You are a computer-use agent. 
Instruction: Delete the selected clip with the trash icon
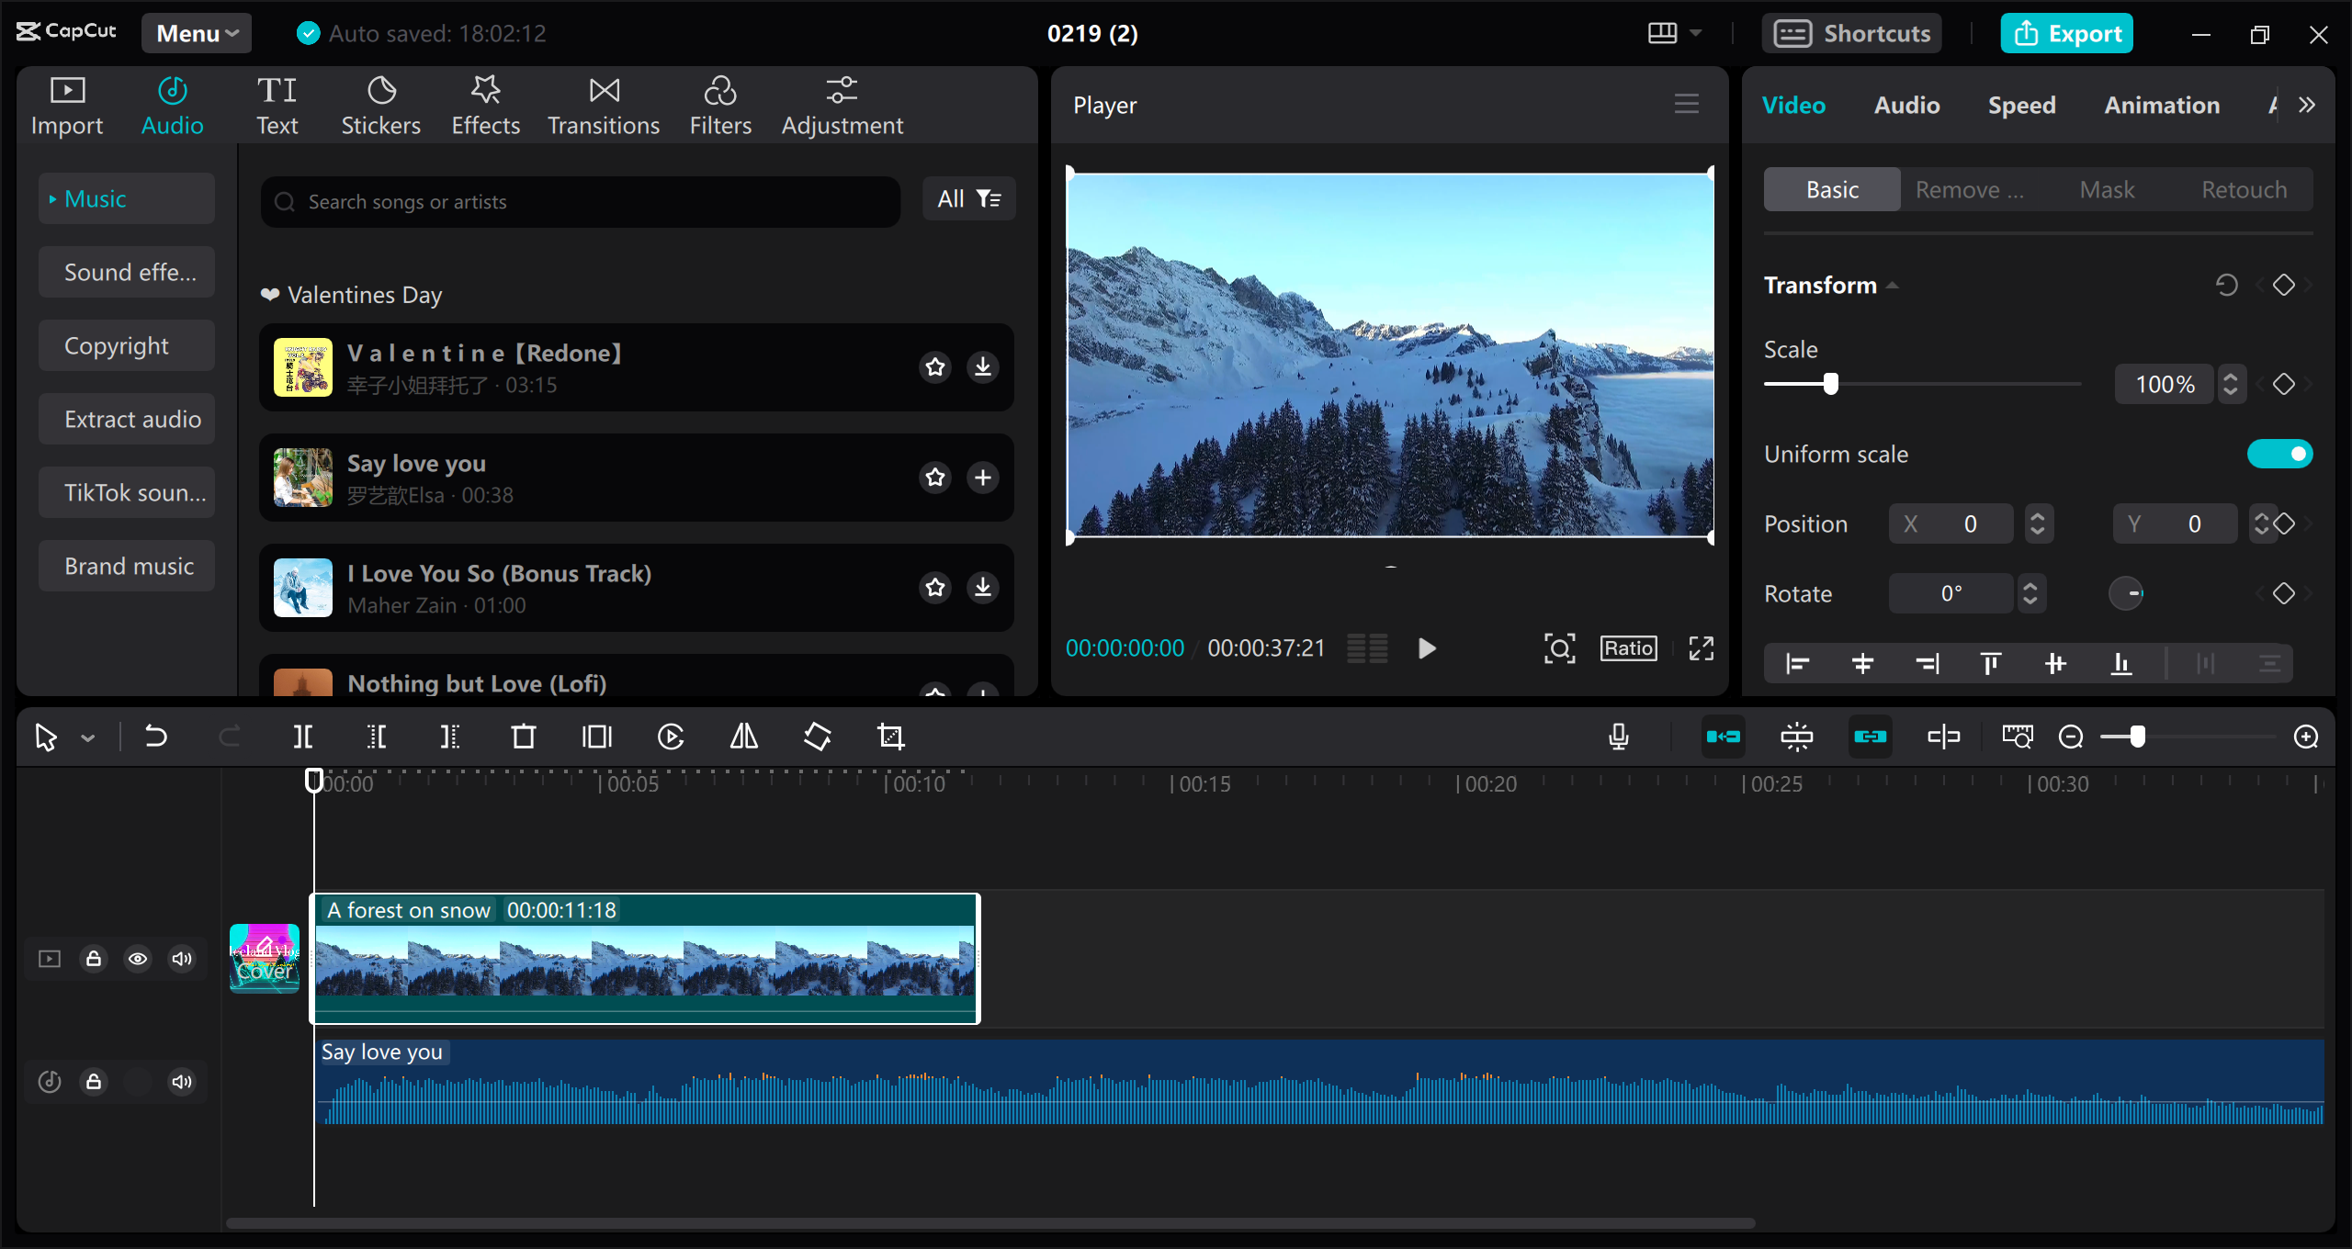pos(523,736)
